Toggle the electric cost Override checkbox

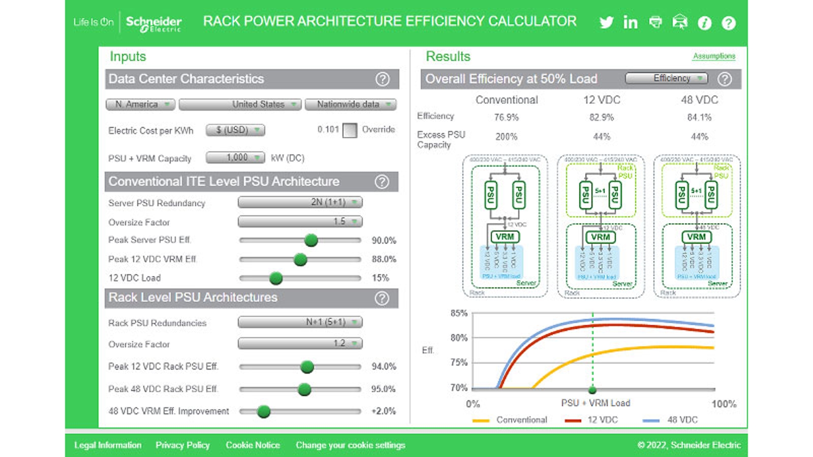tap(350, 130)
